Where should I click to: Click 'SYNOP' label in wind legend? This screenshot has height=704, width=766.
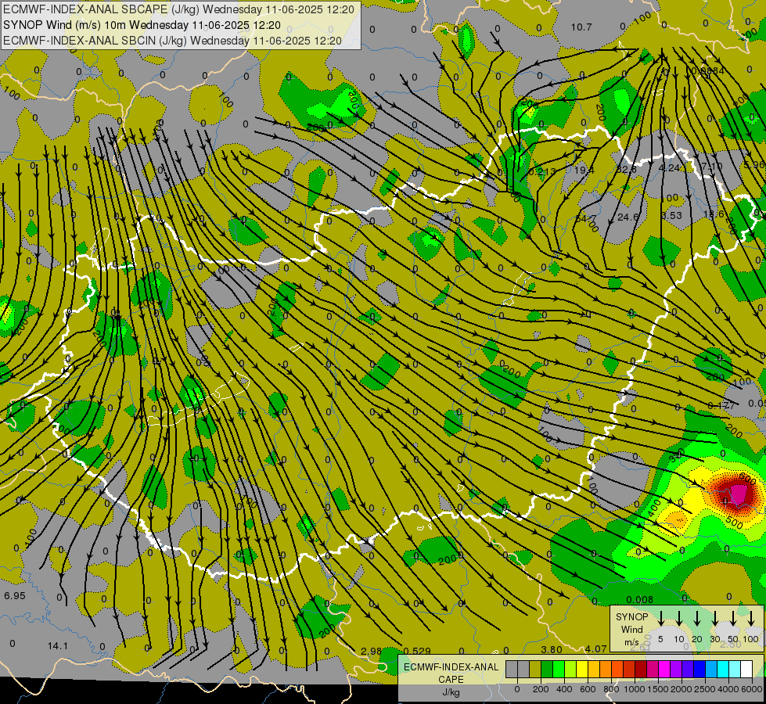point(631,617)
